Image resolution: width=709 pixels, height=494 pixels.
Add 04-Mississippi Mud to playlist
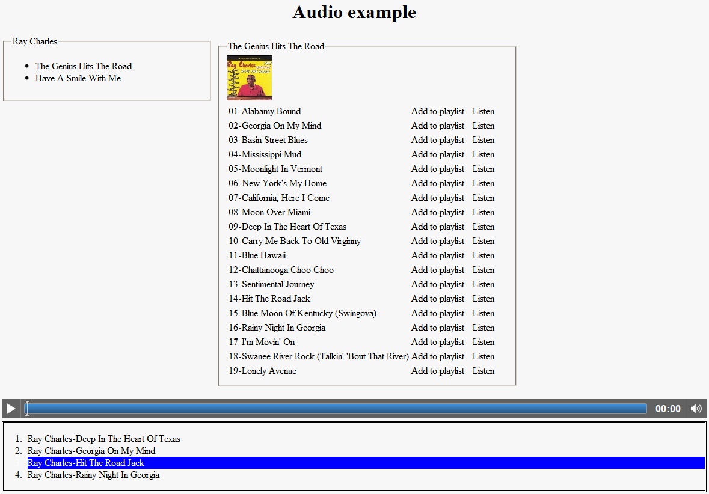[x=438, y=154]
